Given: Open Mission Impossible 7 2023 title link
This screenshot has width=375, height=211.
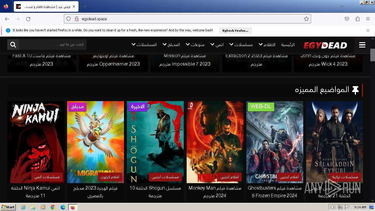Looking at the screenshot, I should click(185, 60).
